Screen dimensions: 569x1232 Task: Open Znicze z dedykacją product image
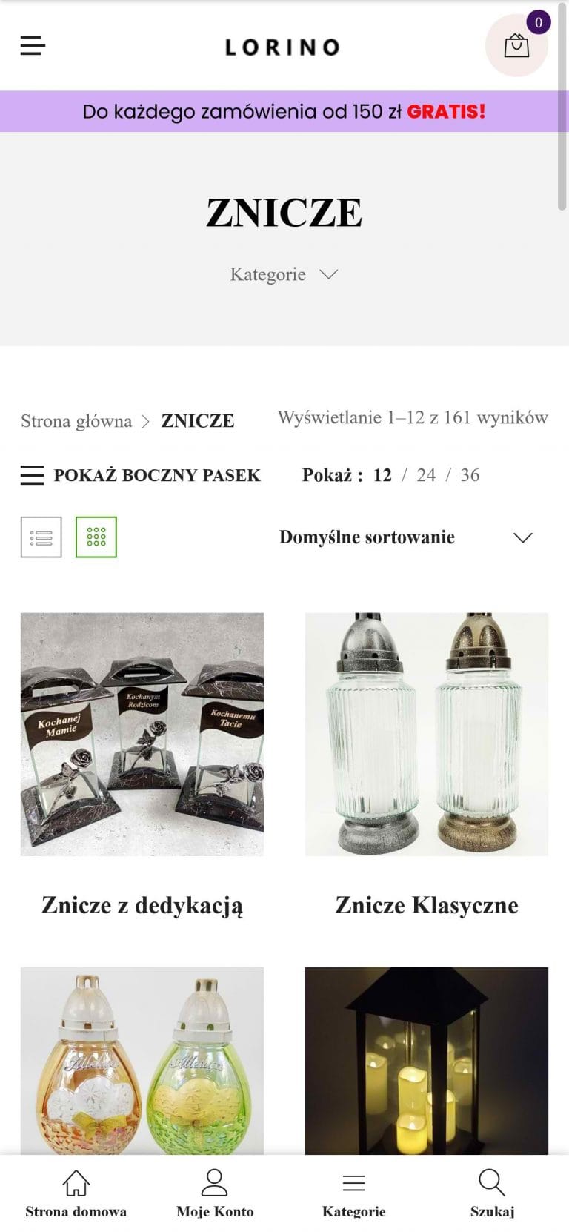142,734
